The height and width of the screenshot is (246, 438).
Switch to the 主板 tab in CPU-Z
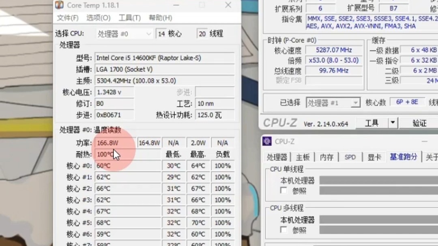pos(302,157)
